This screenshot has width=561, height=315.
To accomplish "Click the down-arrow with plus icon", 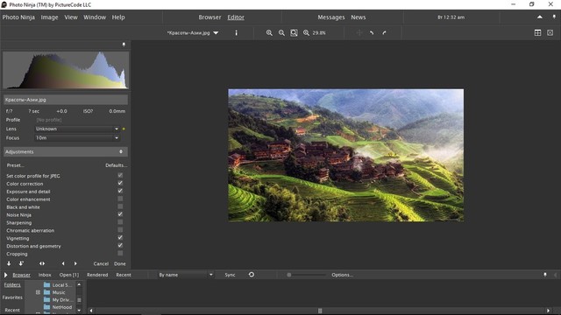I will pos(21,263).
